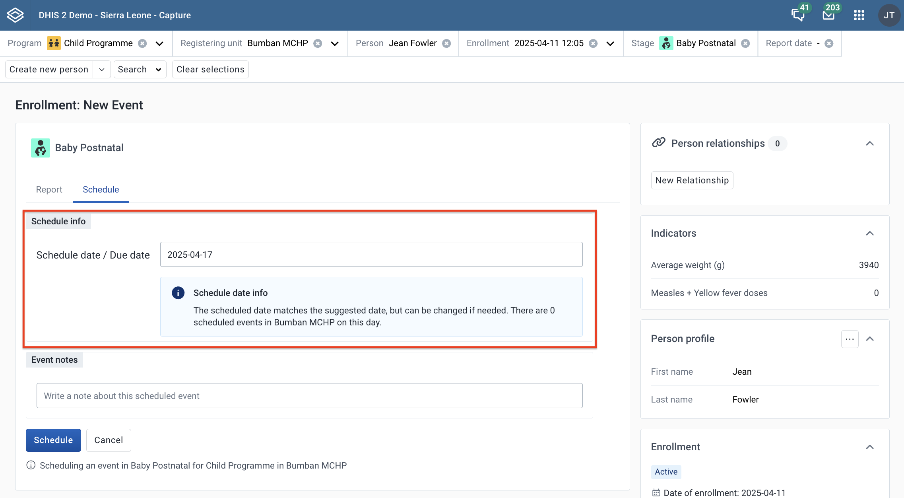This screenshot has width=904, height=498.
Task: Clear the Child Programme program selection
Action: [x=142, y=43]
